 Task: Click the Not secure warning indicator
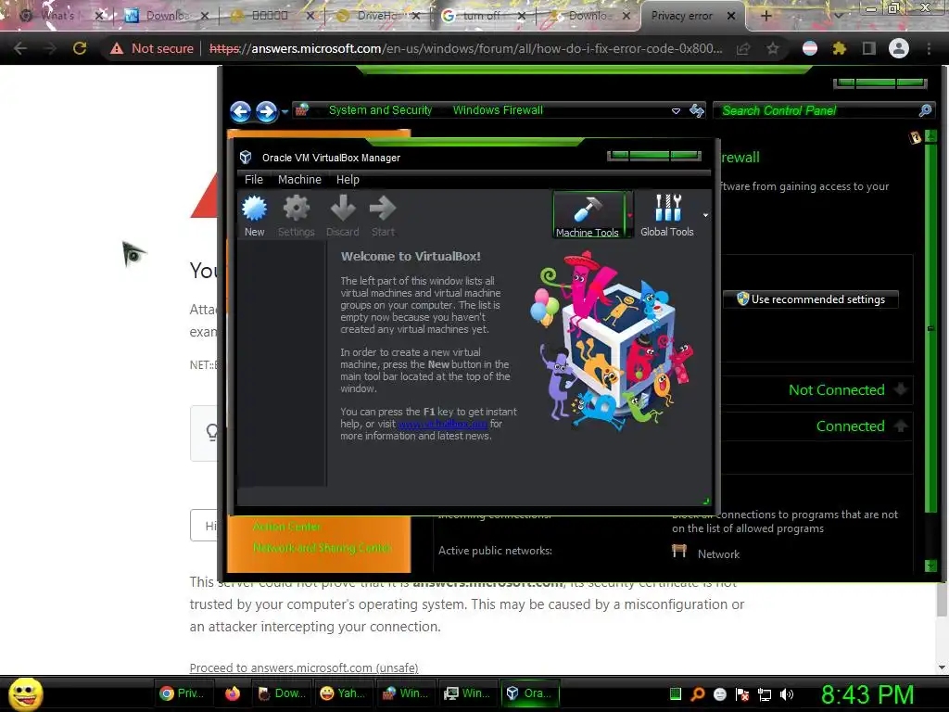151,48
